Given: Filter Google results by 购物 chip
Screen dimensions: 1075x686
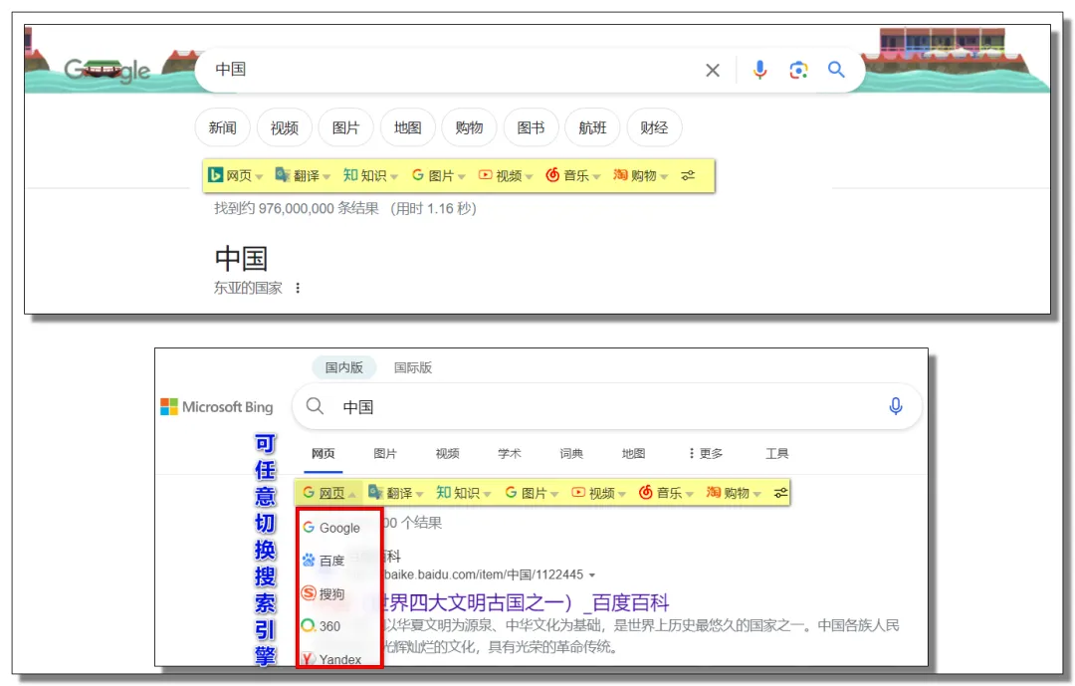Looking at the screenshot, I should 469,127.
